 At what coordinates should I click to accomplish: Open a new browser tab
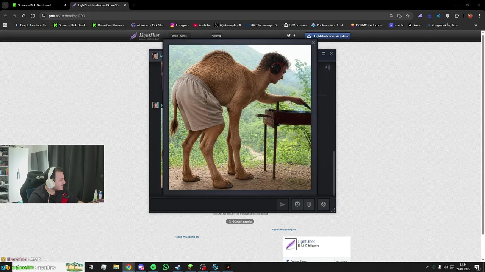(134, 5)
